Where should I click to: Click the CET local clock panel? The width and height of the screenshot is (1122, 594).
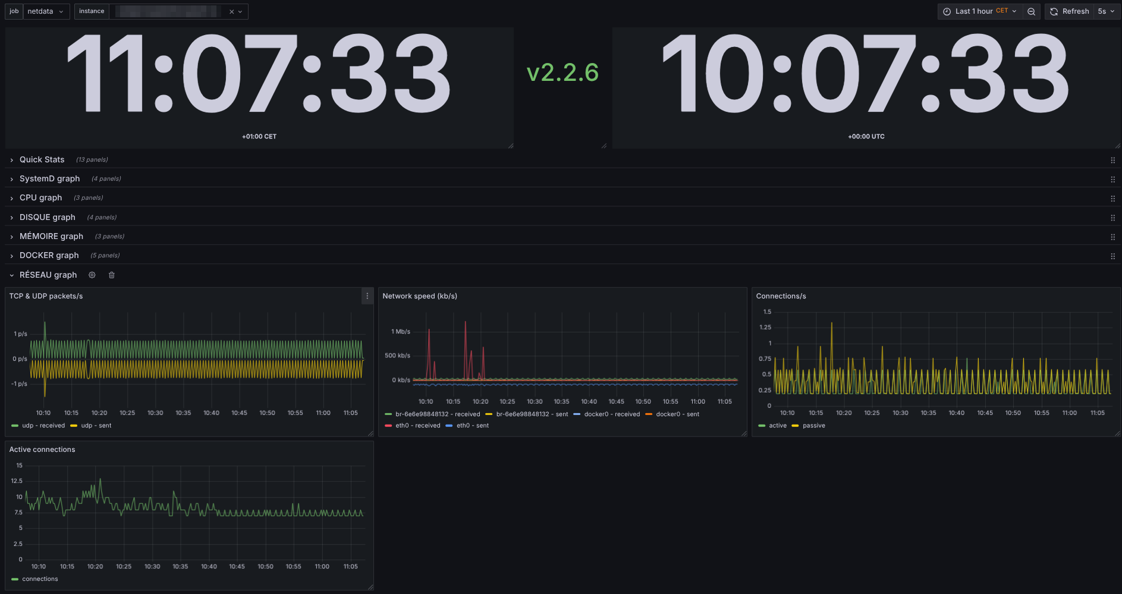(x=259, y=87)
